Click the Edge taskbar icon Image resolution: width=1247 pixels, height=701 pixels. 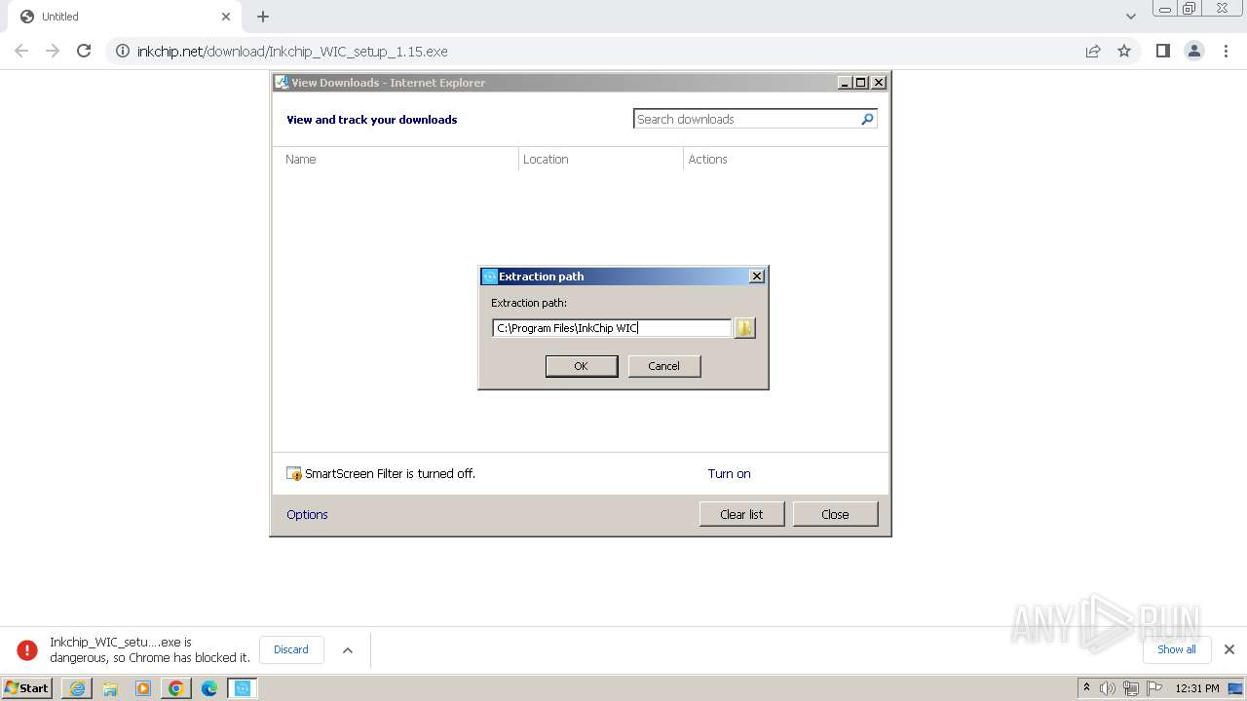pos(209,688)
